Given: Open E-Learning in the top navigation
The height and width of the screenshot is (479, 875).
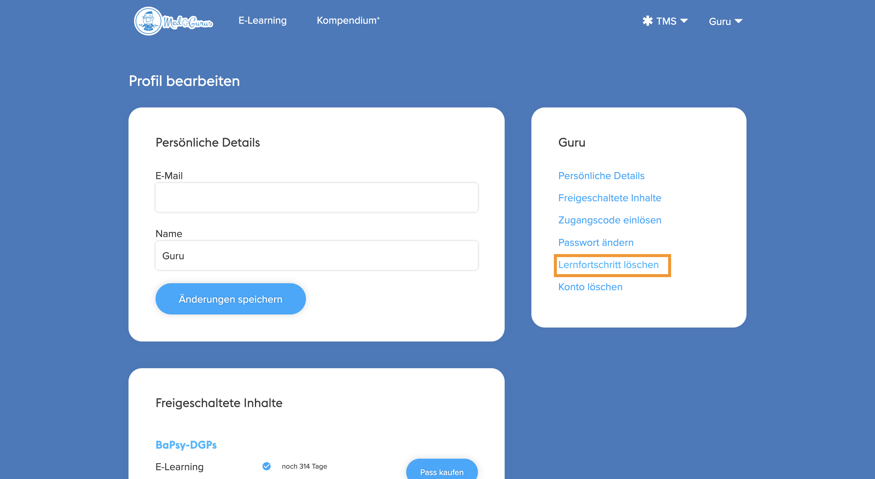Looking at the screenshot, I should (262, 20).
